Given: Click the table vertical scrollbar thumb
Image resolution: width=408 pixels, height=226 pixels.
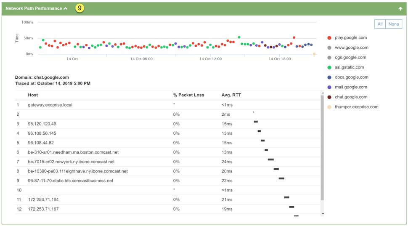Looking at the screenshot, I should [x=323, y=148].
